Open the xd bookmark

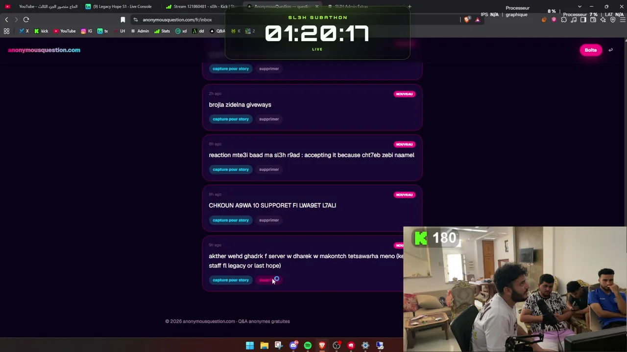[181, 31]
